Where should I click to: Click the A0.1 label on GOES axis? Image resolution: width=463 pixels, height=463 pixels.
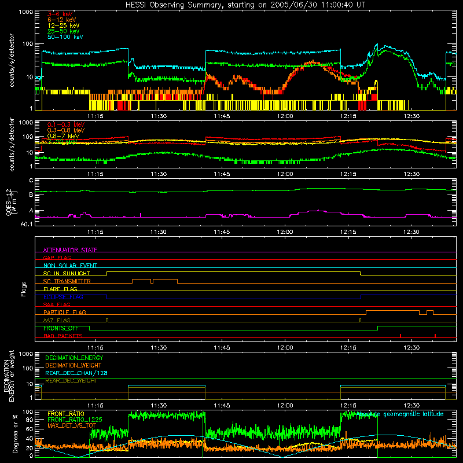tap(27, 225)
